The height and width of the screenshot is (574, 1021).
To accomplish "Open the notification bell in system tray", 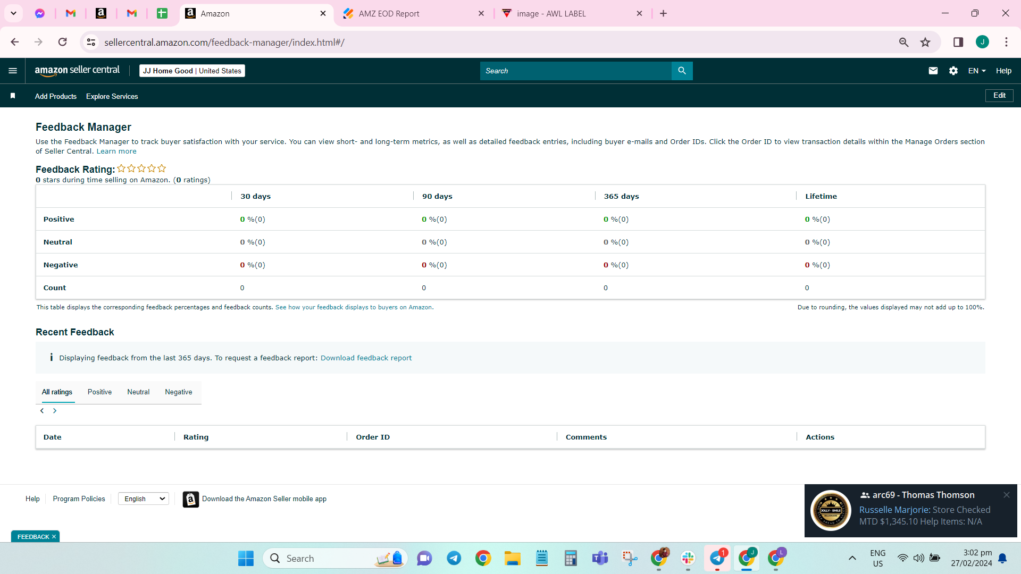I will (1002, 558).
